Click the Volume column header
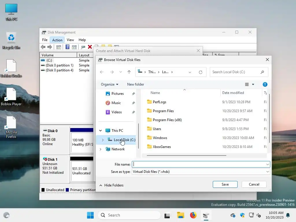296x222 pixels. pos(58,55)
